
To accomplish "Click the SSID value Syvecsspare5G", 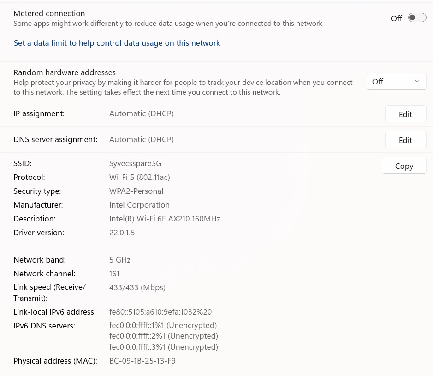I will [x=135, y=163].
